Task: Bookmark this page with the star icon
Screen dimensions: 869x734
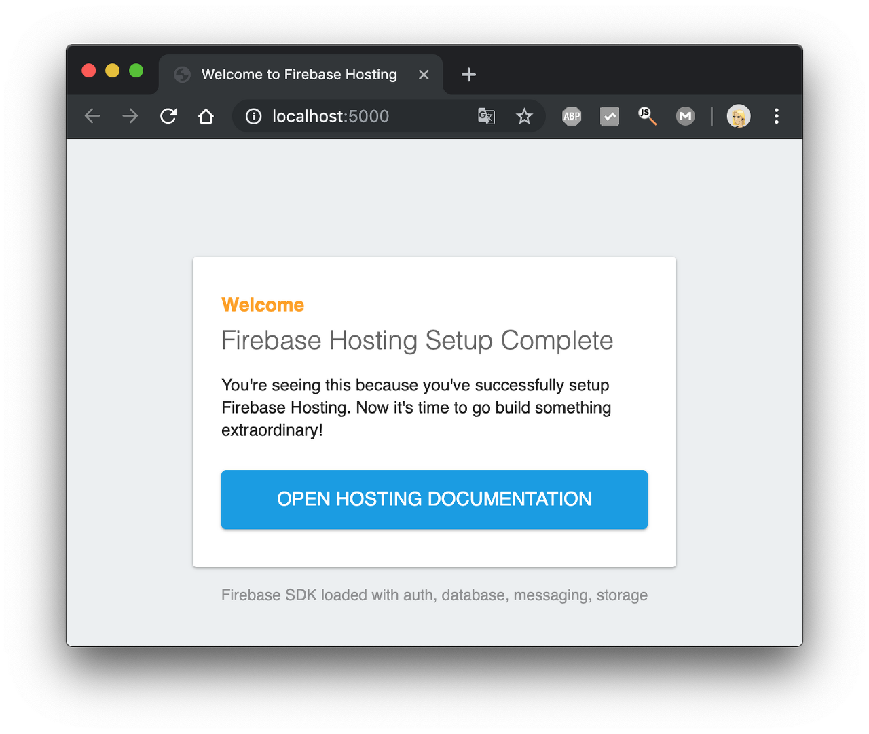Action: click(x=524, y=116)
